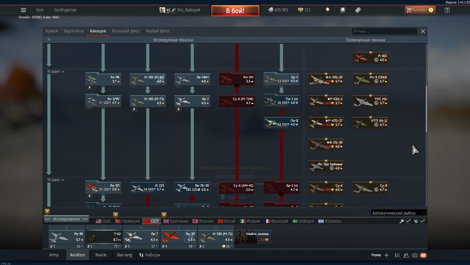Screen dimensions: 470x265
Task: Open the orange mail envelope icon
Action: tap(423, 255)
